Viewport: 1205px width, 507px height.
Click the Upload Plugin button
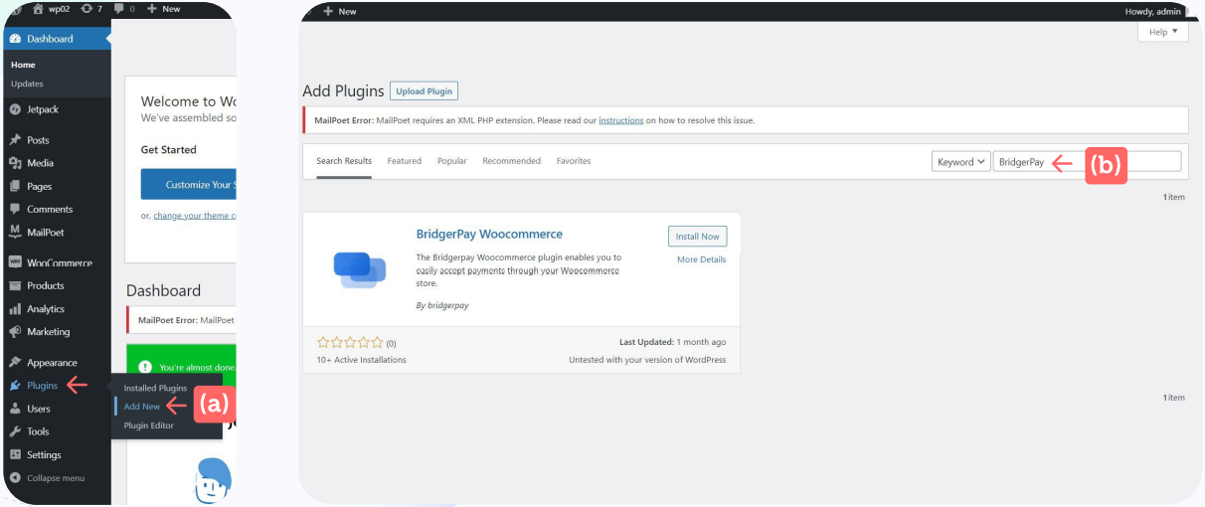(x=425, y=91)
